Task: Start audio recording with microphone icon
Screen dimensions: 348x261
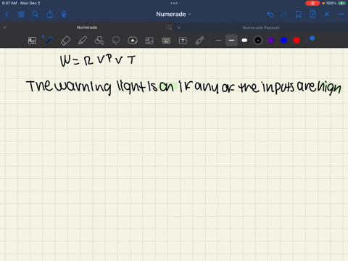Action: coord(64,14)
